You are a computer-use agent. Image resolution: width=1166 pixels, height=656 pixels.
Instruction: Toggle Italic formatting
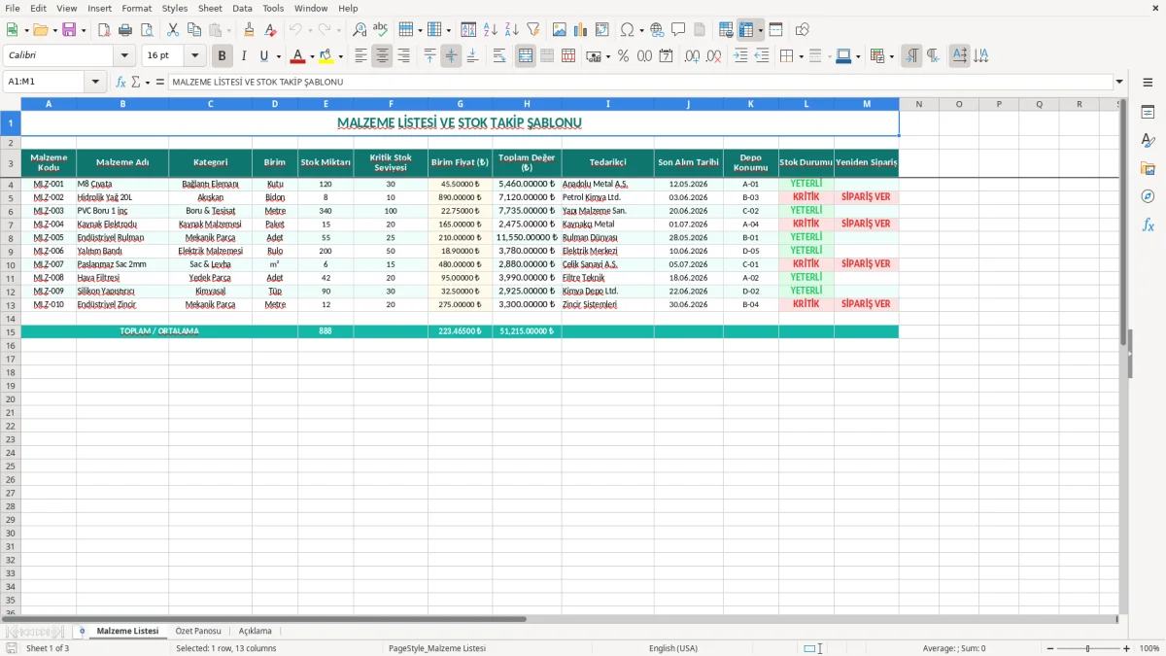[244, 56]
